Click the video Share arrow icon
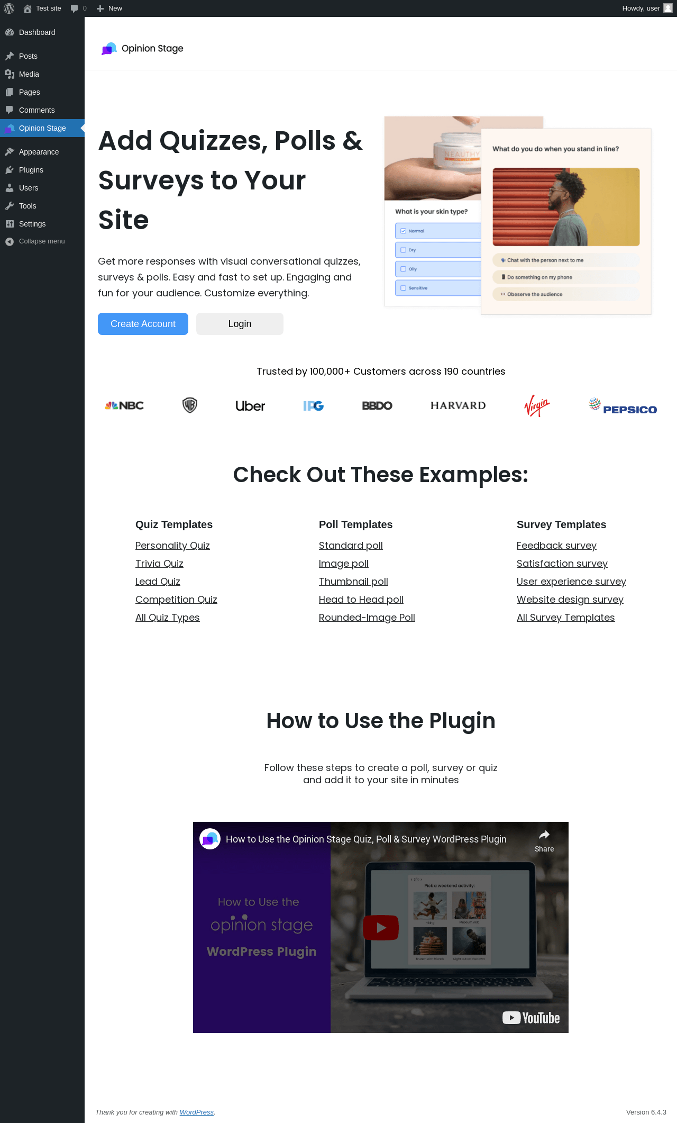 544,835
